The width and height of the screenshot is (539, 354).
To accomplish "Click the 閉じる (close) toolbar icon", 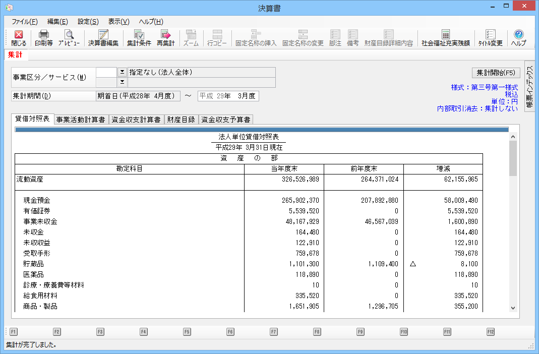I will tap(19, 38).
